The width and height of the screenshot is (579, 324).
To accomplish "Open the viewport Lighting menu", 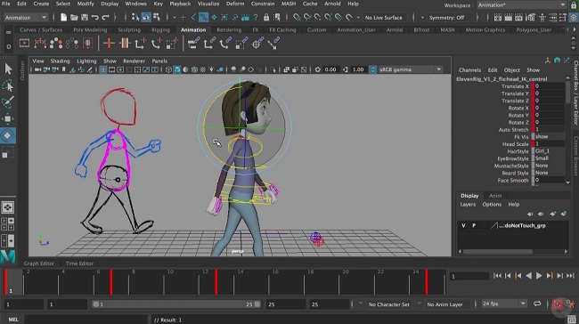I will click(86, 61).
